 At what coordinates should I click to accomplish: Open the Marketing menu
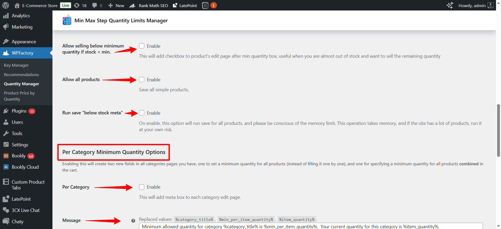click(22, 27)
